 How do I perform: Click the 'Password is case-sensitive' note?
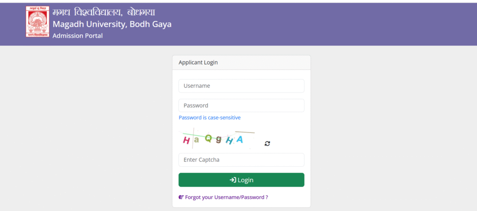[210, 118]
